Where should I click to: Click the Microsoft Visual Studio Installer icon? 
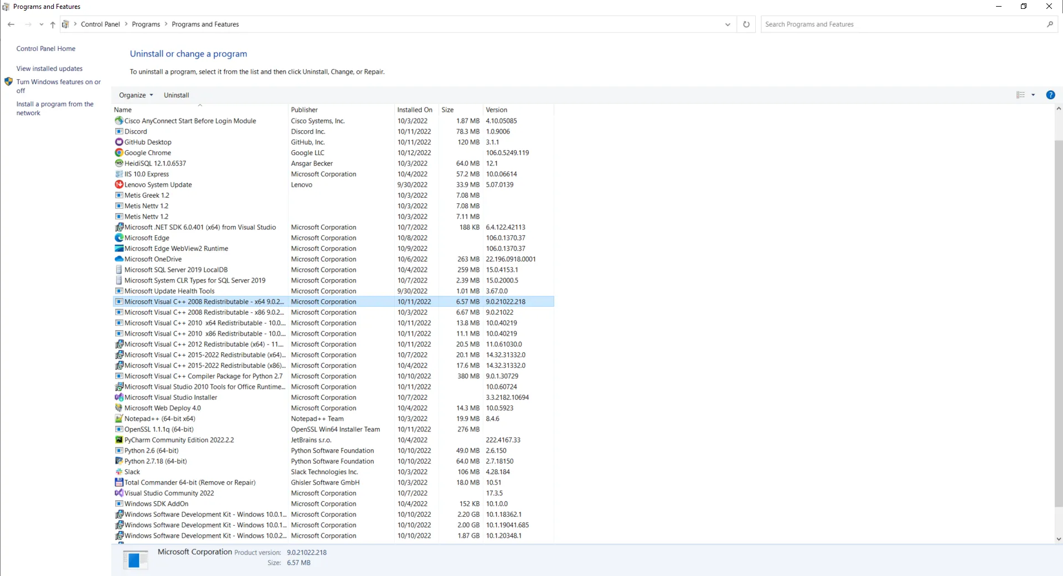[x=118, y=398]
